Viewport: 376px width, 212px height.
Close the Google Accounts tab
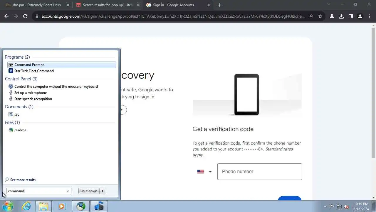pos(209,5)
